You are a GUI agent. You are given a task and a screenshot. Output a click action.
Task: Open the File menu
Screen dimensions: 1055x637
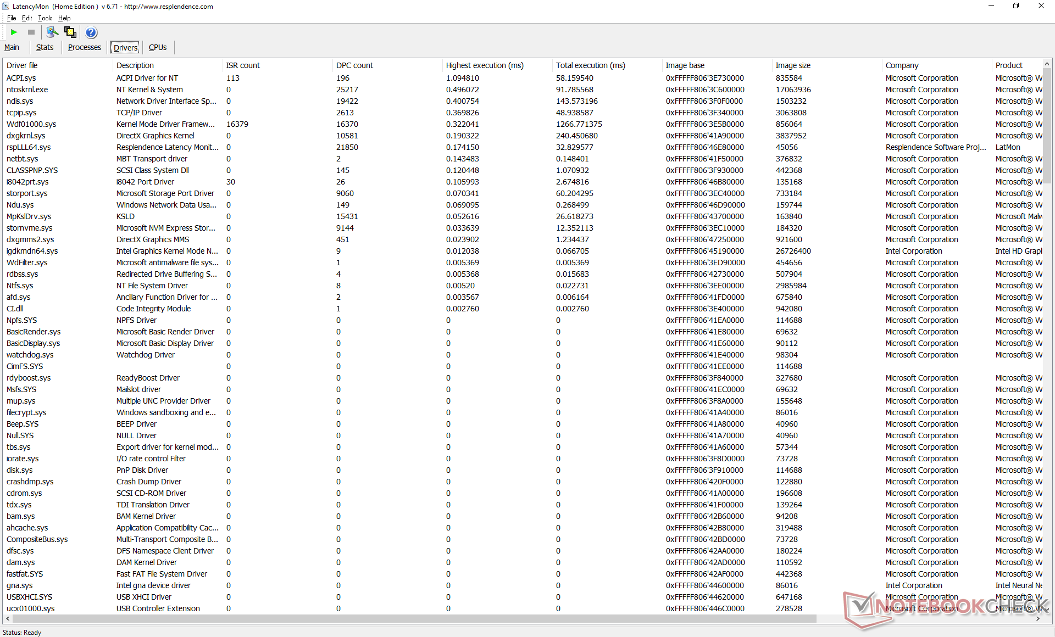(x=11, y=18)
